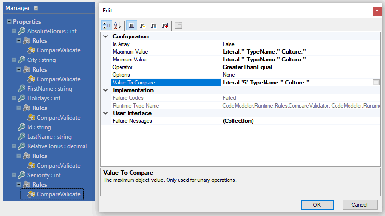Click CompareValidate rule icon under City
The width and height of the screenshot is (385, 216).
tap(31, 79)
